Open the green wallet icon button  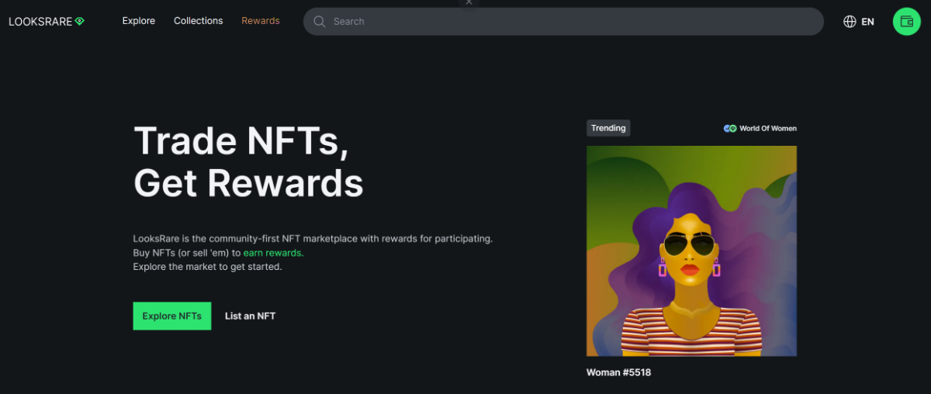905,21
